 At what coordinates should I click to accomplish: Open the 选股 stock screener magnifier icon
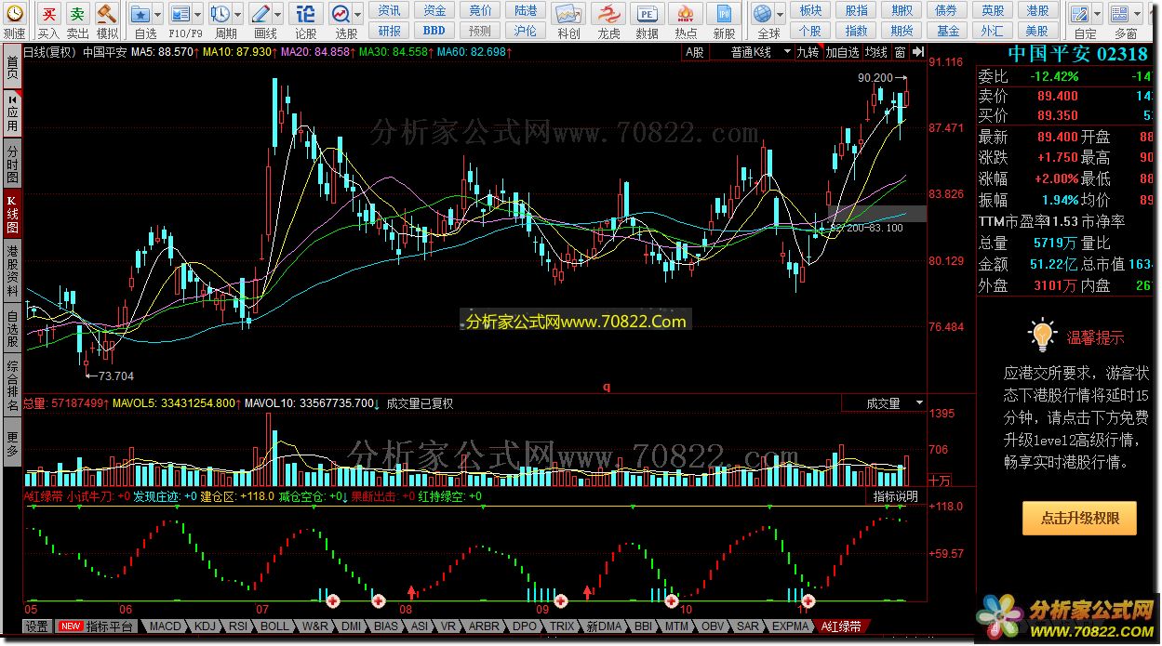tap(341, 14)
